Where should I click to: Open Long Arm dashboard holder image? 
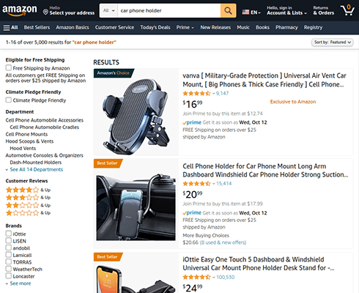point(136,207)
